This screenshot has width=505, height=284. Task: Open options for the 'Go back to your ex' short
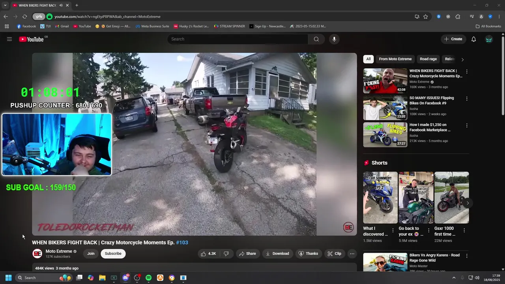point(429,230)
